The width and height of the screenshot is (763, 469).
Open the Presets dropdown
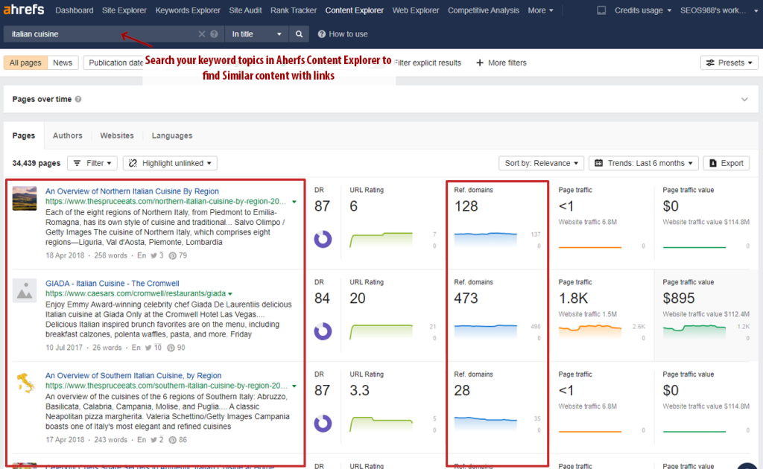coord(729,63)
